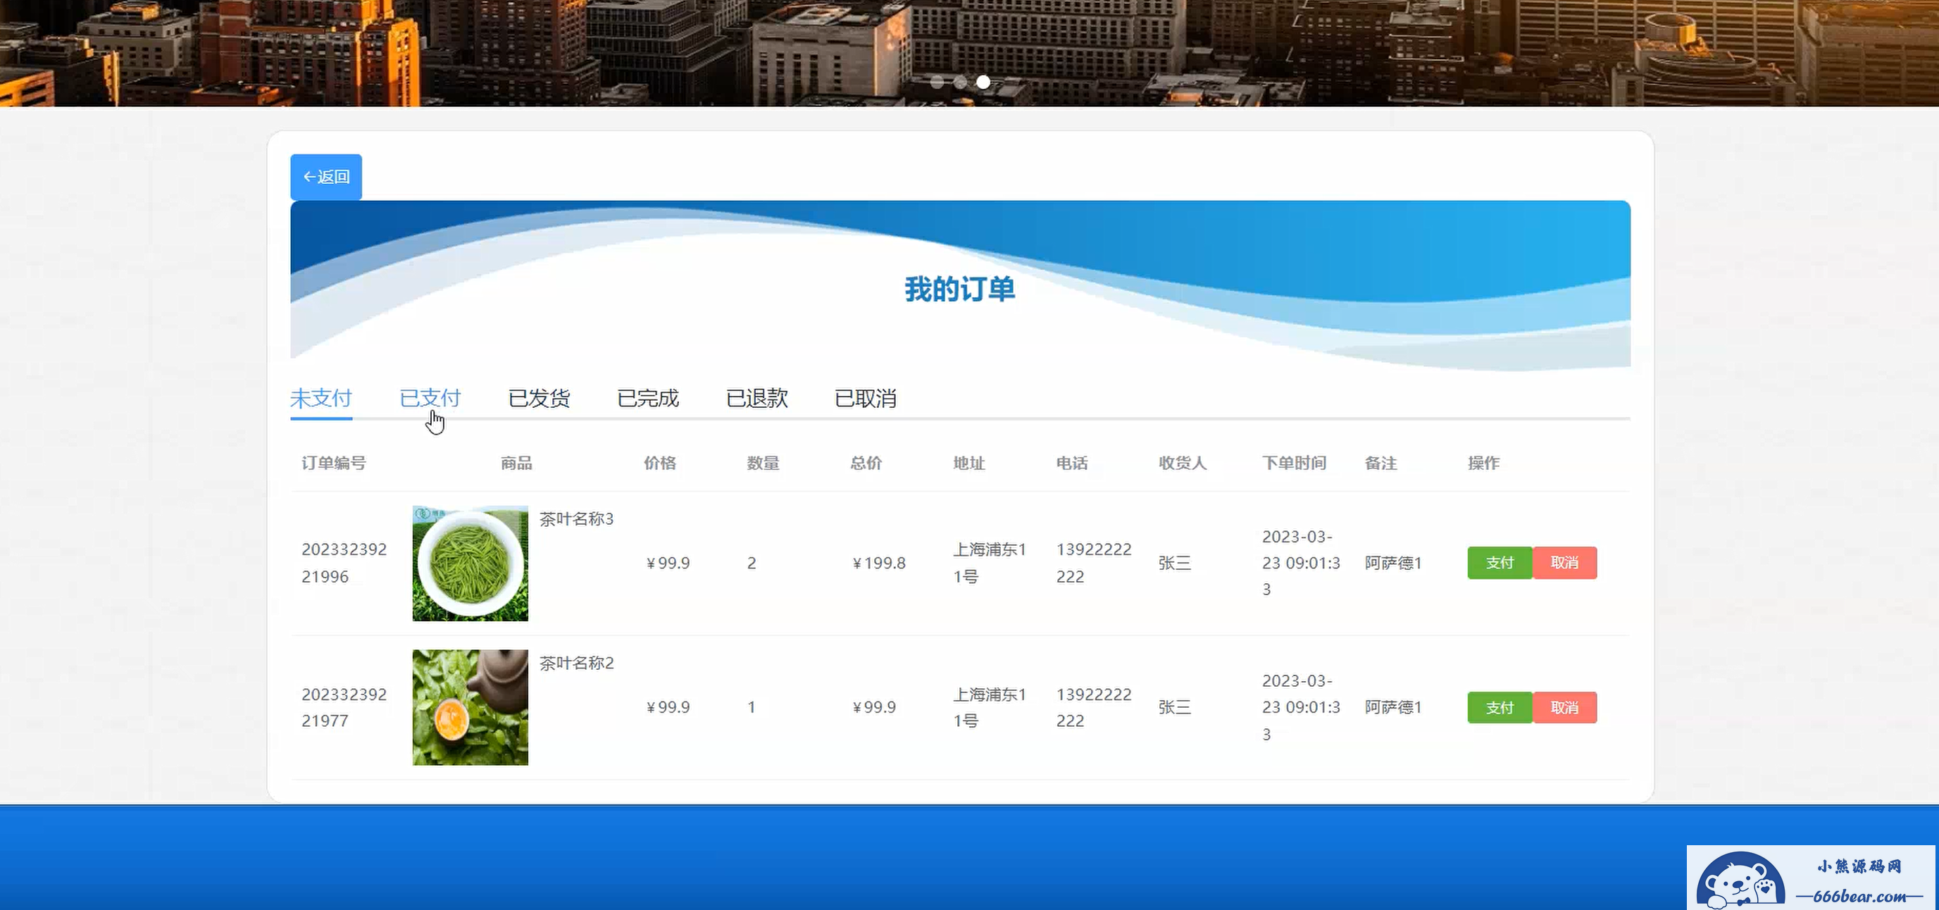
Task: Pay for order 20233239221996
Action: (x=1500, y=563)
